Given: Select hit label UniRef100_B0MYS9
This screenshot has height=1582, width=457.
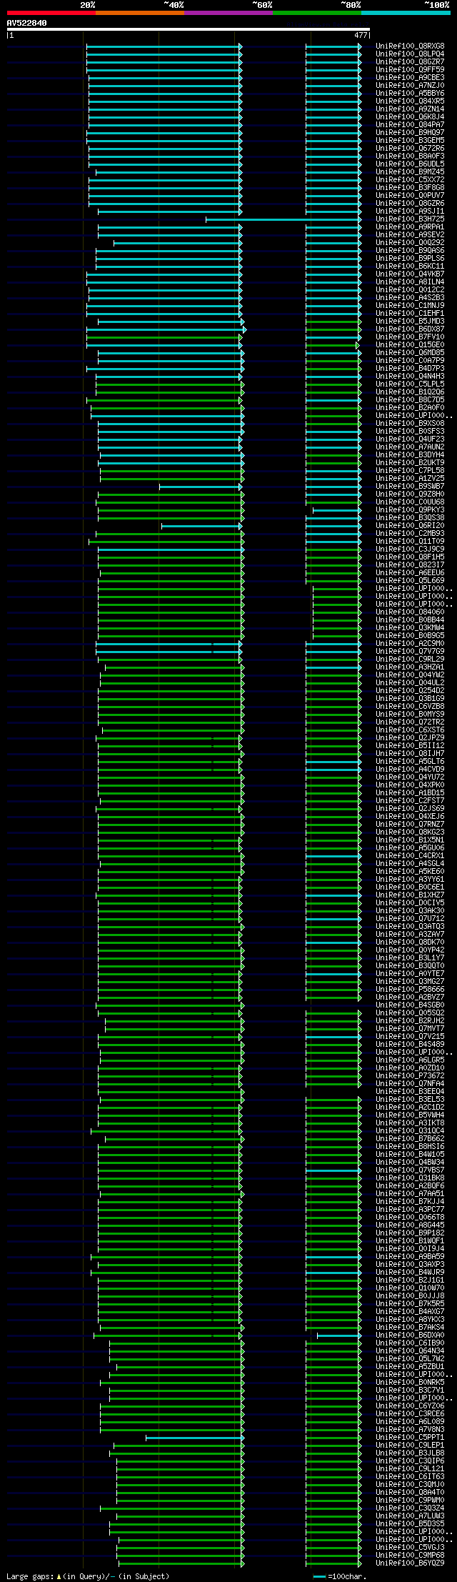Looking at the screenshot, I should click(410, 714).
